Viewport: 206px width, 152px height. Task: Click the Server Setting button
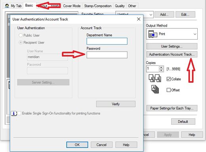43,82
